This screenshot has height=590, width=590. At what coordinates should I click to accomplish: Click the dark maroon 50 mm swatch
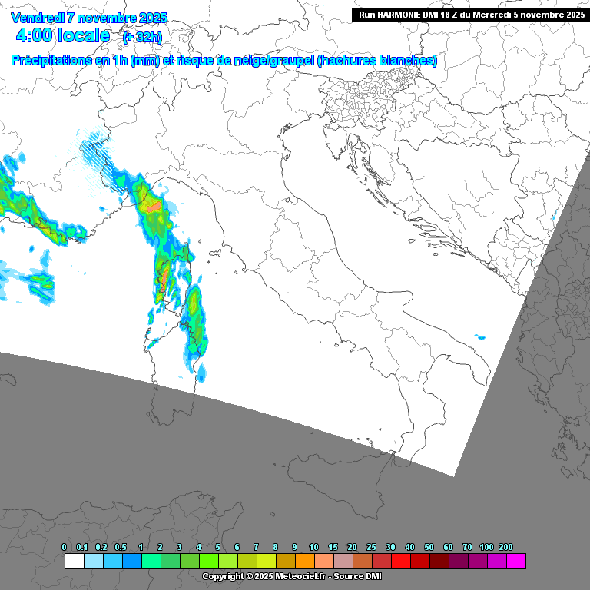coord(439,562)
